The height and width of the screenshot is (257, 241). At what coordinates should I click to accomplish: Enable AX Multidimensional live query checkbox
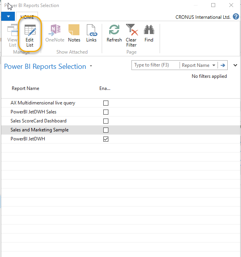[x=106, y=103]
